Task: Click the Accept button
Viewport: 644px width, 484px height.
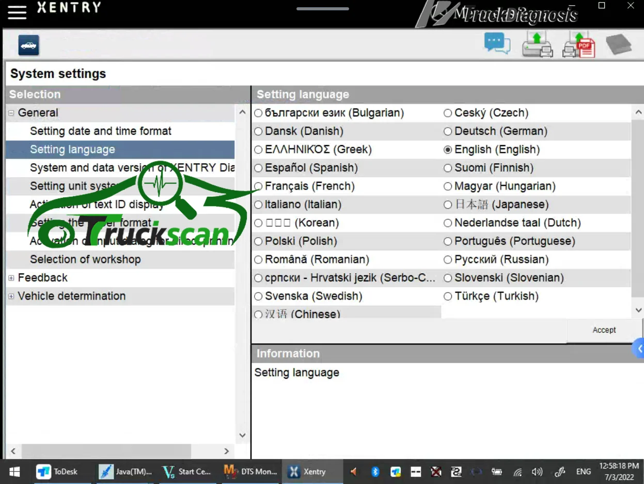Action: pyautogui.click(x=604, y=330)
